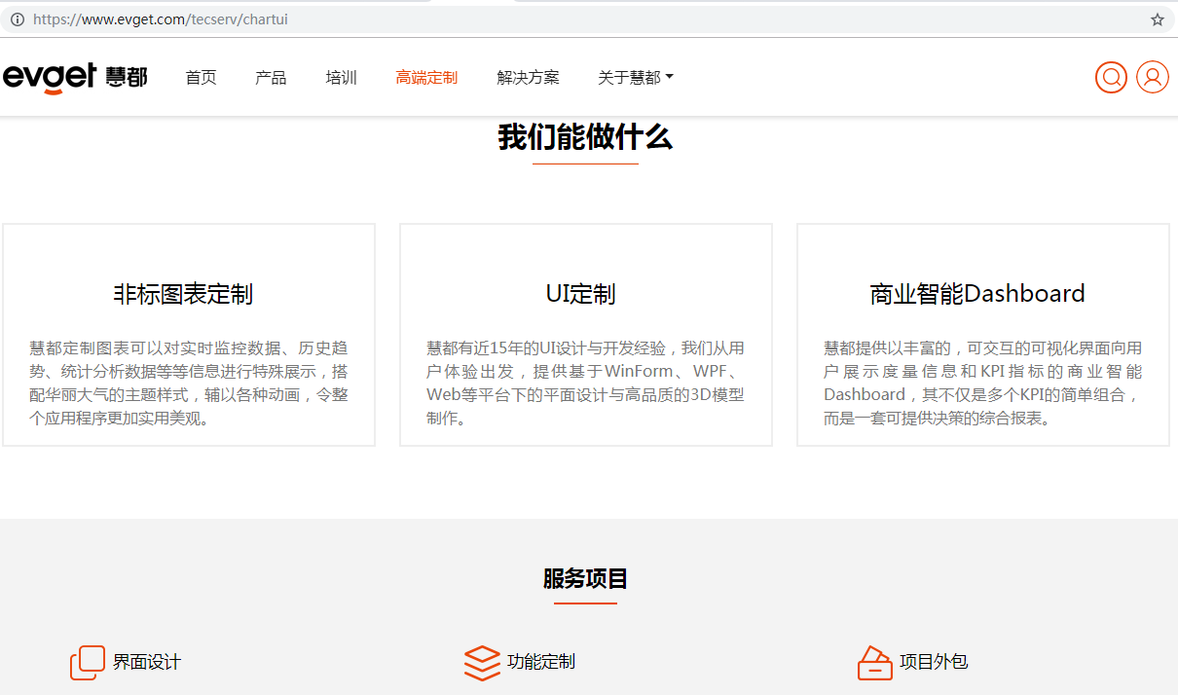Open the UI定制 card
This screenshot has width=1178, height=695.
click(x=580, y=293)
